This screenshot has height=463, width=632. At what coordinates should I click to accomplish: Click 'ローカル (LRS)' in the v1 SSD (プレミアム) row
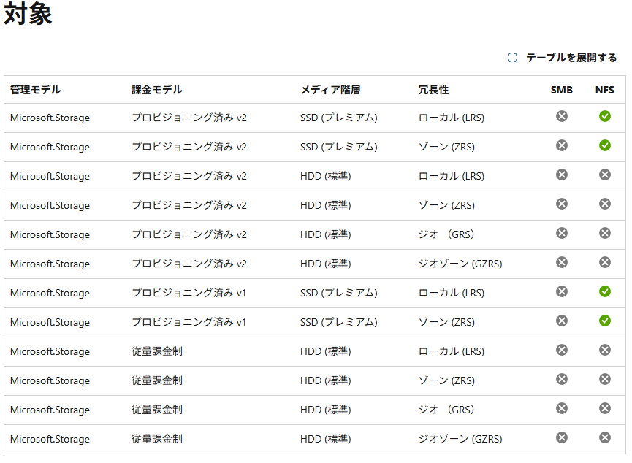(452, 293)
